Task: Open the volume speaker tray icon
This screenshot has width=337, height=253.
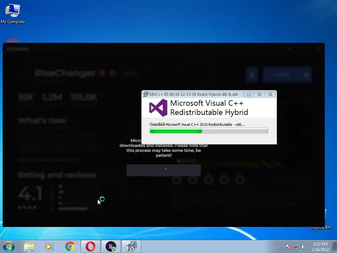Action: point(304,247)
